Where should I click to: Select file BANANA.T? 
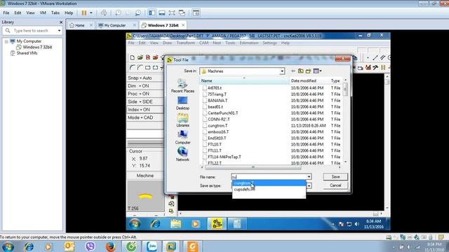coord(217,101)
